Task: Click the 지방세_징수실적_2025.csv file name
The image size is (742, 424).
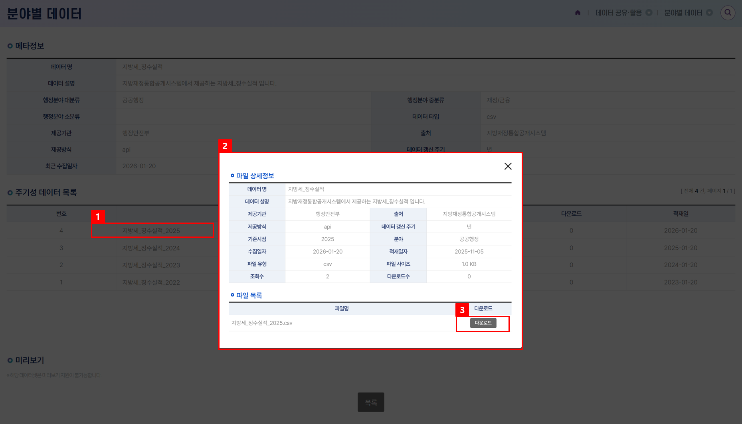Action: coord(262,323)
